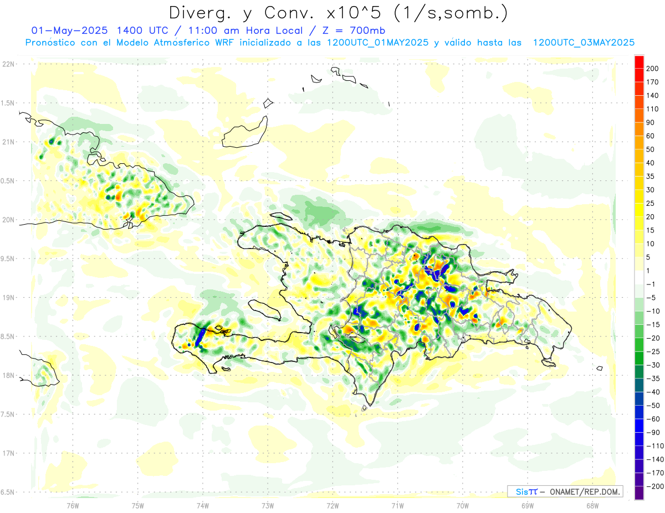665x513 pixels.
Task: Click the '72W' longitude label
Action: point(332,505)
